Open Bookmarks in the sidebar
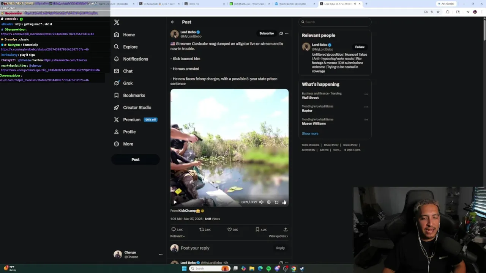This screenshot has height=273, width=486. click(129, 95)
